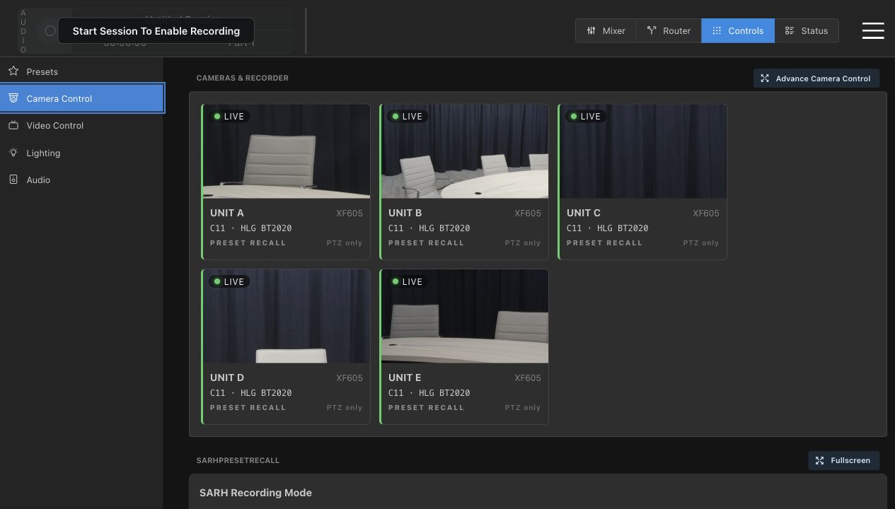Click PRESET RECALL on Unit D
Image resolution: width=895 pixels, height=509 pixels.
click(248, 407)
